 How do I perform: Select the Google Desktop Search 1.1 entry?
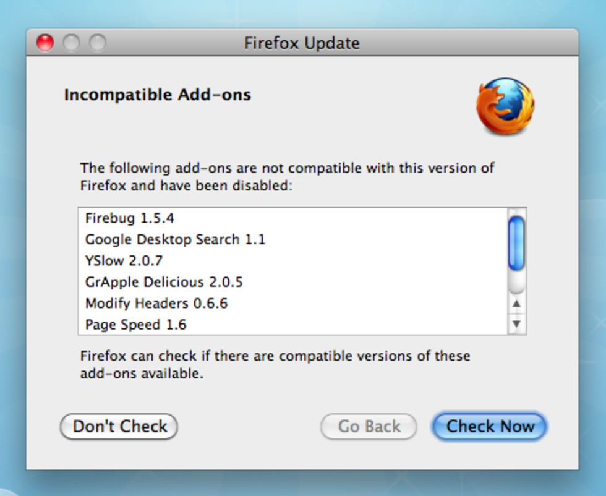[175, 239]
